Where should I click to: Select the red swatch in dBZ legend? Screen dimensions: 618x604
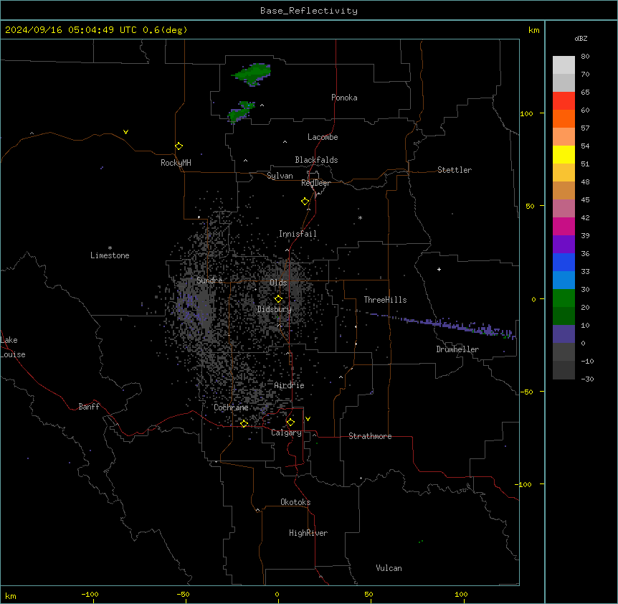564,100
